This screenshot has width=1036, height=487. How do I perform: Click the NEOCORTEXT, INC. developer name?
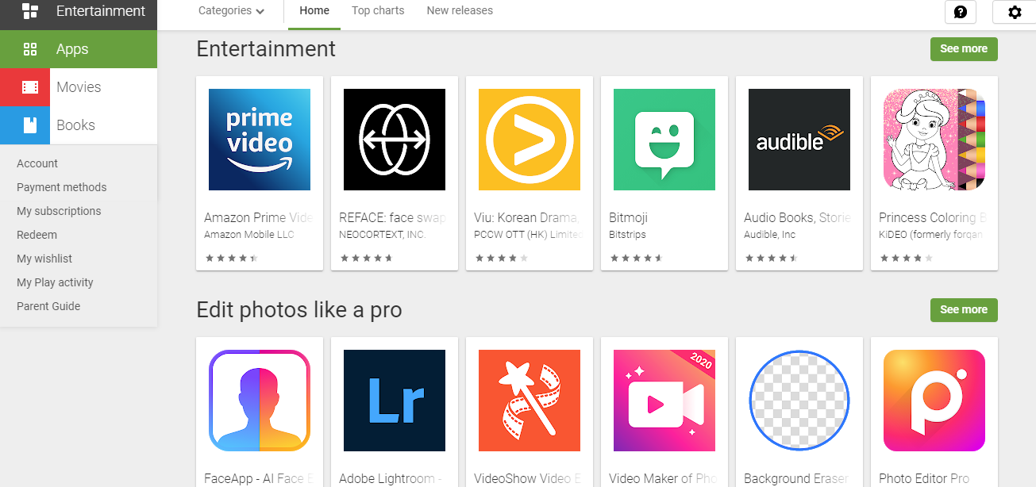point(383,235)
